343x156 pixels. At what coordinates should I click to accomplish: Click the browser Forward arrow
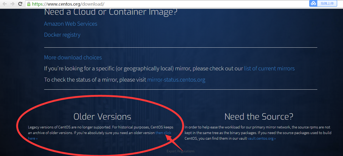tap(12, 4)
